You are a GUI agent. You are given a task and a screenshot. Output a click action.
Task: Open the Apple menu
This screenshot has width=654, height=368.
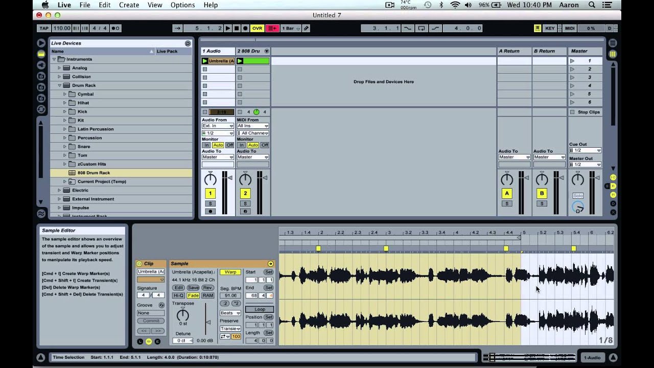[45, 5]
